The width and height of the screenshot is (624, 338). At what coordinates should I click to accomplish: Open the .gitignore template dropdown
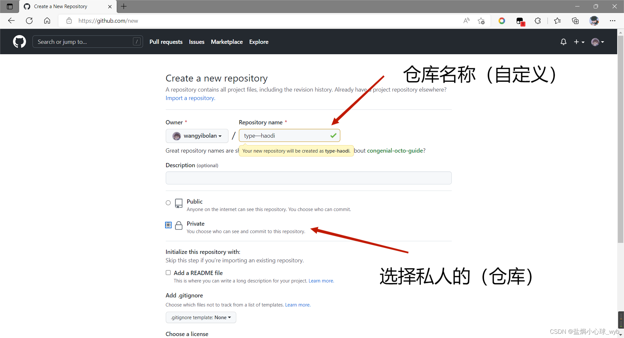pyautogui.click(x=201, y=318)
